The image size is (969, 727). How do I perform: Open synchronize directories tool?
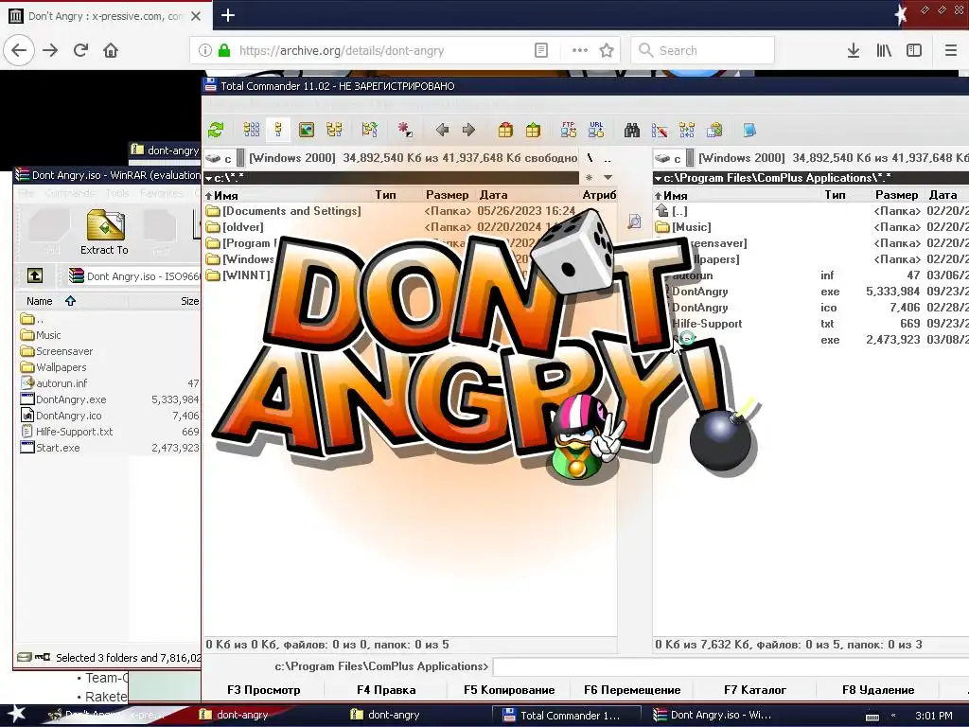click(x=687, y=130)
